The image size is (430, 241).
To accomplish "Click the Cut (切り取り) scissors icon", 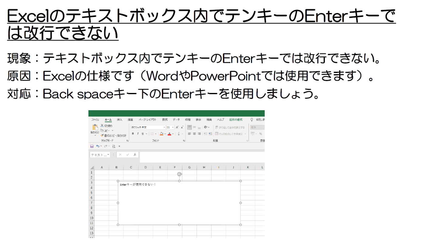I will pyautogui.click(x=102, y=126).
